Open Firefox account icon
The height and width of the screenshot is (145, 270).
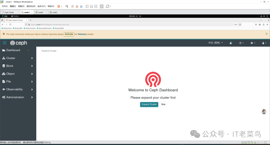pyautogui.click(x=260, y=24)
